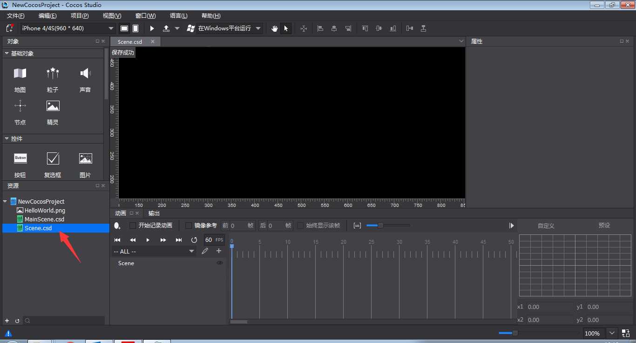
Task: Align objects to left edge
Action: point(320,28)
